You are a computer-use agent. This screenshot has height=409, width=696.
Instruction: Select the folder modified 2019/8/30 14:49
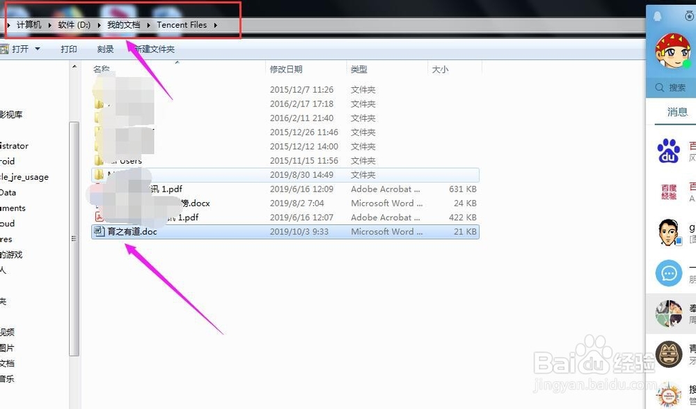[285, 175]
